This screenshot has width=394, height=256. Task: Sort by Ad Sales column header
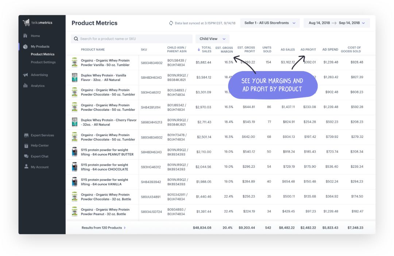pos(288,50)
